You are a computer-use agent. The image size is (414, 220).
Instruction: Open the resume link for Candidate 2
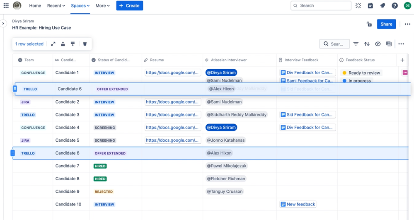173,102
